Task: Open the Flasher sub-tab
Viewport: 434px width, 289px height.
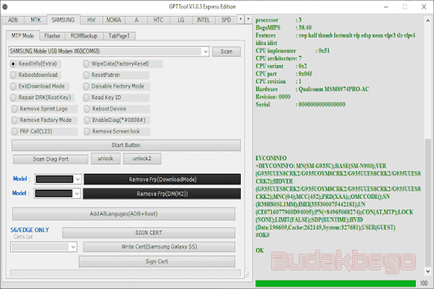Action: point(52,36)
